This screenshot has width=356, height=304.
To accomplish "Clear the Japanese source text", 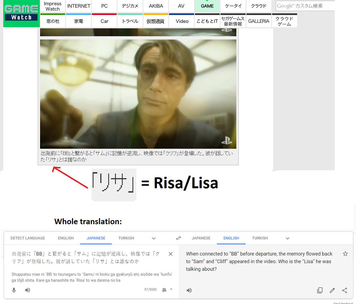I will (x=171, y=254).
